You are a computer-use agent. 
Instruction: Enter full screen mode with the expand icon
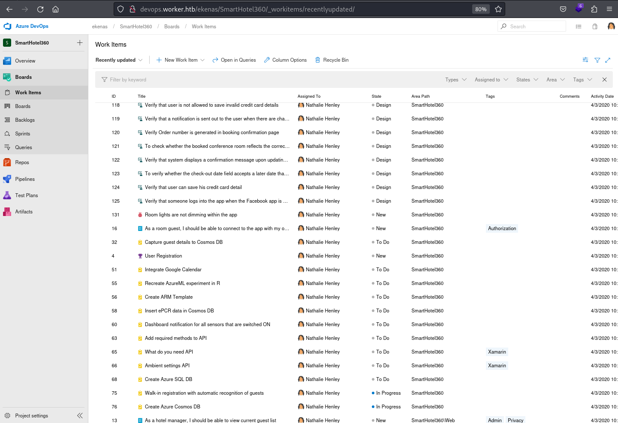(x=608, y=60)
